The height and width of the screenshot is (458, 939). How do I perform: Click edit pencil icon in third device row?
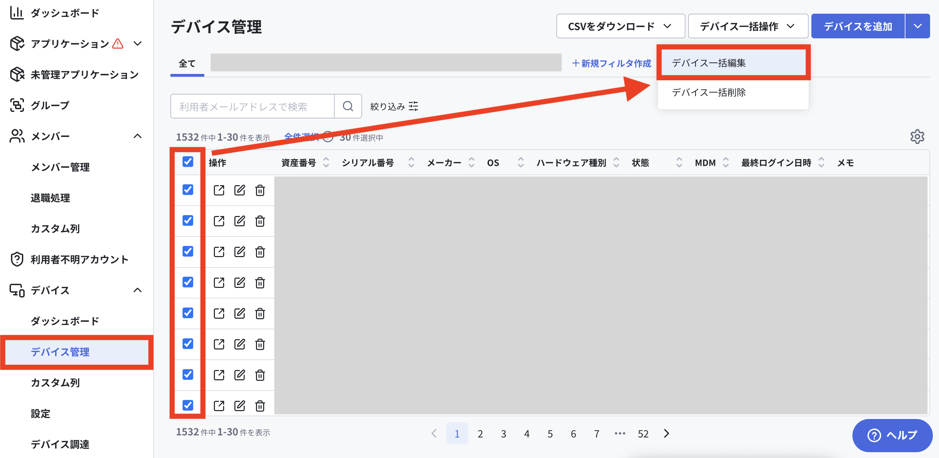click(x=240, y=252)
